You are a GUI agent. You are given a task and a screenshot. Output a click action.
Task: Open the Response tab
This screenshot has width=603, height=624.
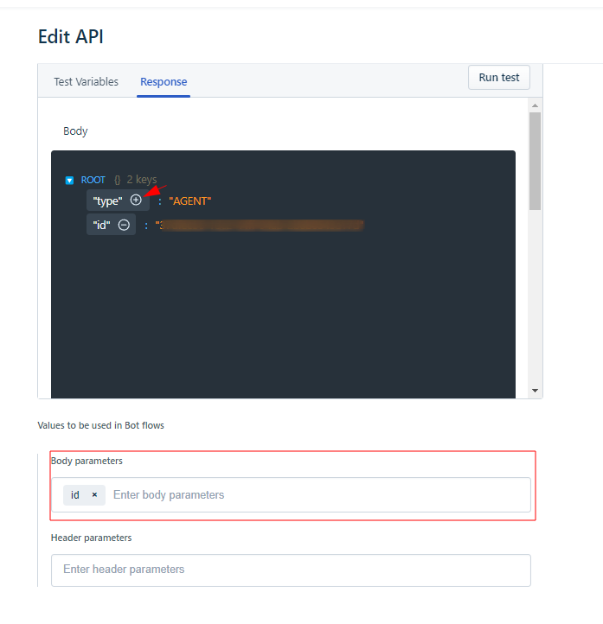(x=164, y=81)
